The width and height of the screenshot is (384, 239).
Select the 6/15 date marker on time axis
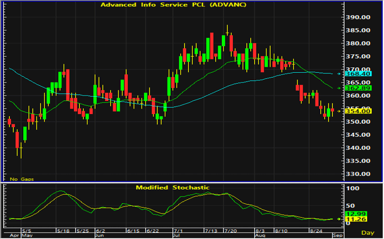click(x=133, y=231)
